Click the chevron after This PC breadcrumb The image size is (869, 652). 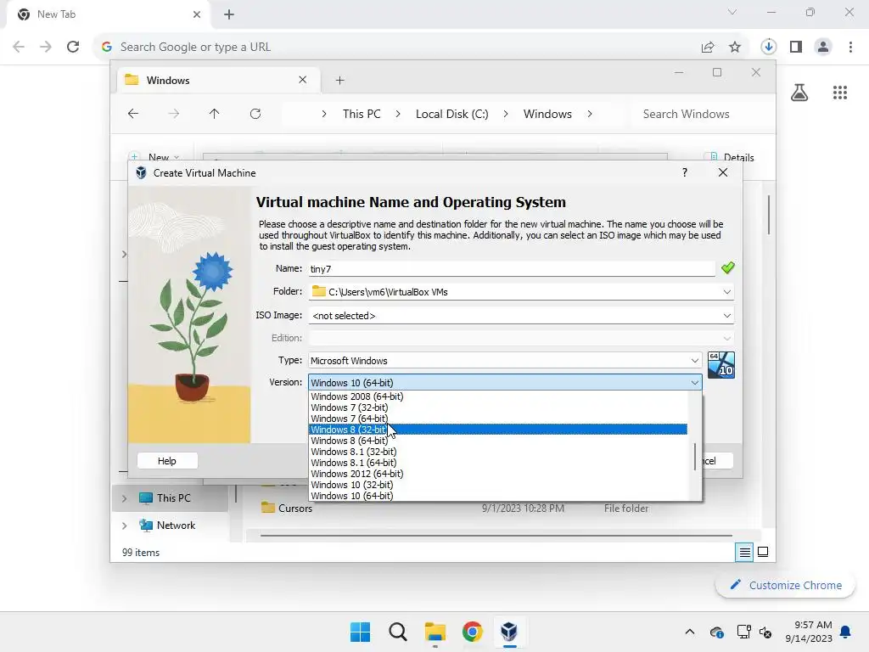coord(398,114)
